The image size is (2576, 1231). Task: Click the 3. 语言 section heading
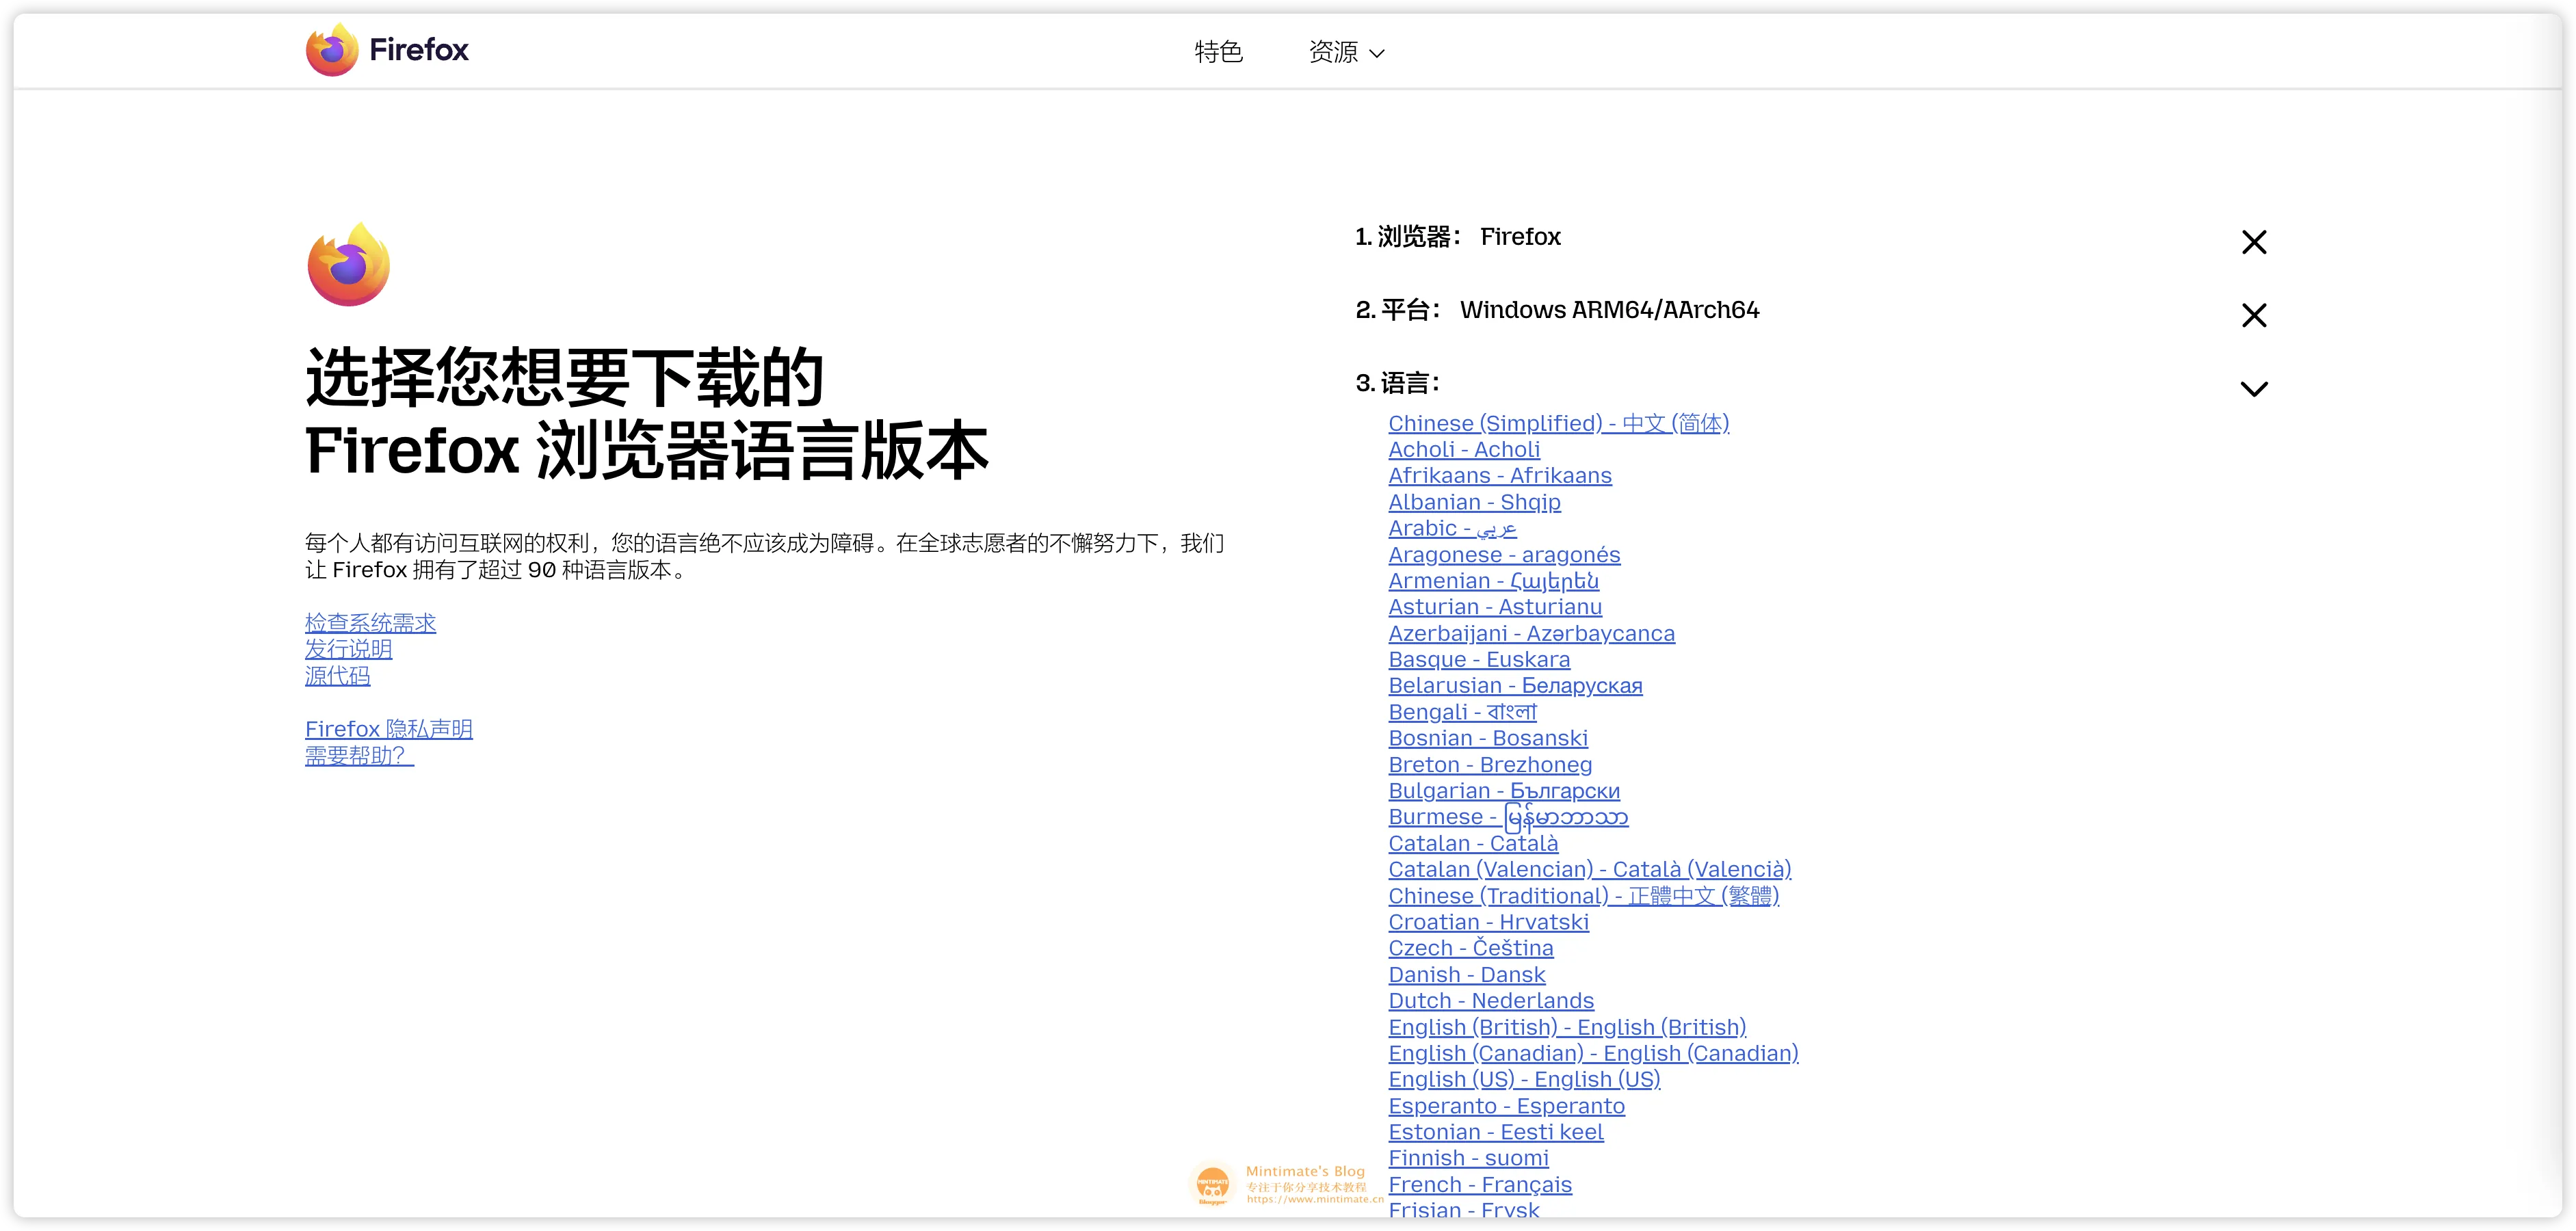tap(1397, 383)
